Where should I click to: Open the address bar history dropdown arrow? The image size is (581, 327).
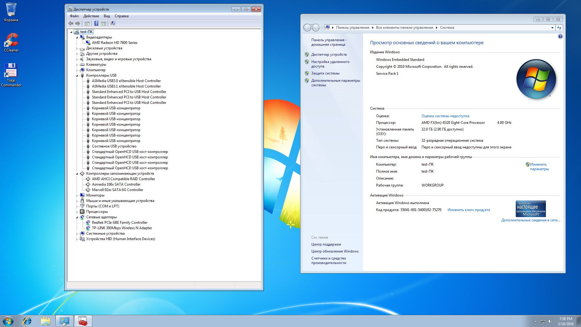click(552, 28)
